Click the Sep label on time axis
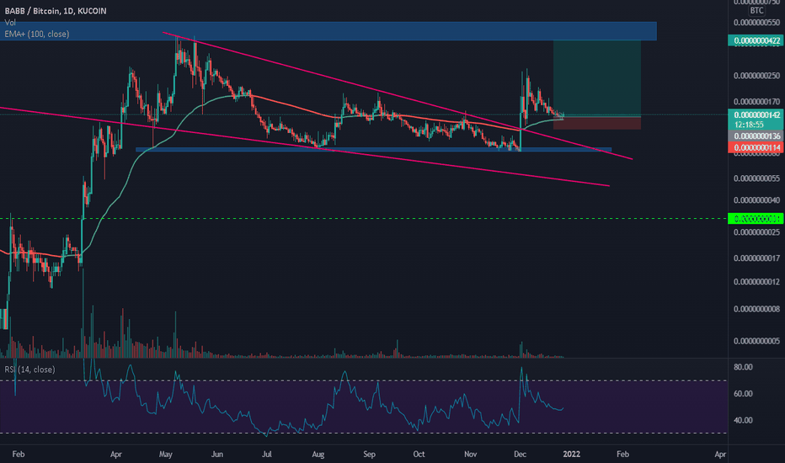Screen dimensions: 785x463 [369, 454]
